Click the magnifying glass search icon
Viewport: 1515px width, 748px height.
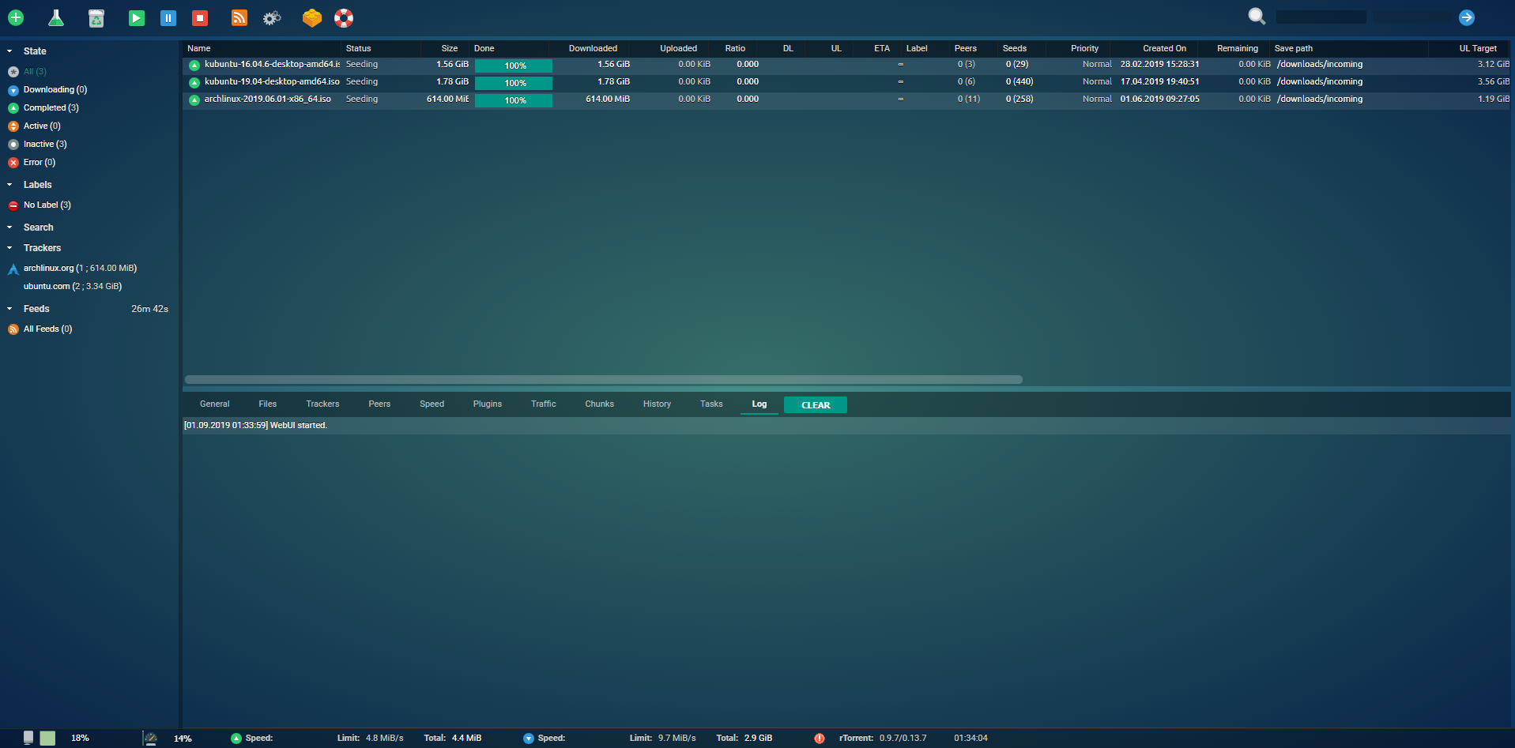pos(1257,17)
